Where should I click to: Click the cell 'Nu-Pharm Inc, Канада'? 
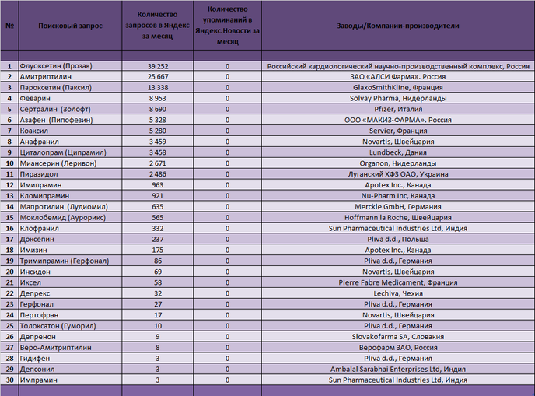(x=398, y=196)
